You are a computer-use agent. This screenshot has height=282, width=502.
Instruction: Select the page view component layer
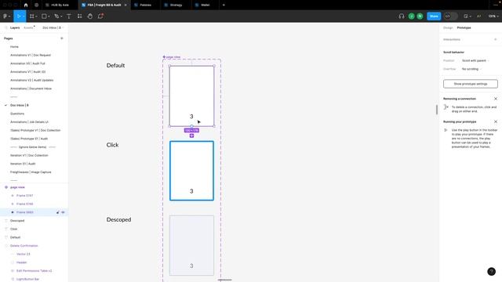click(x=17, y=187)
